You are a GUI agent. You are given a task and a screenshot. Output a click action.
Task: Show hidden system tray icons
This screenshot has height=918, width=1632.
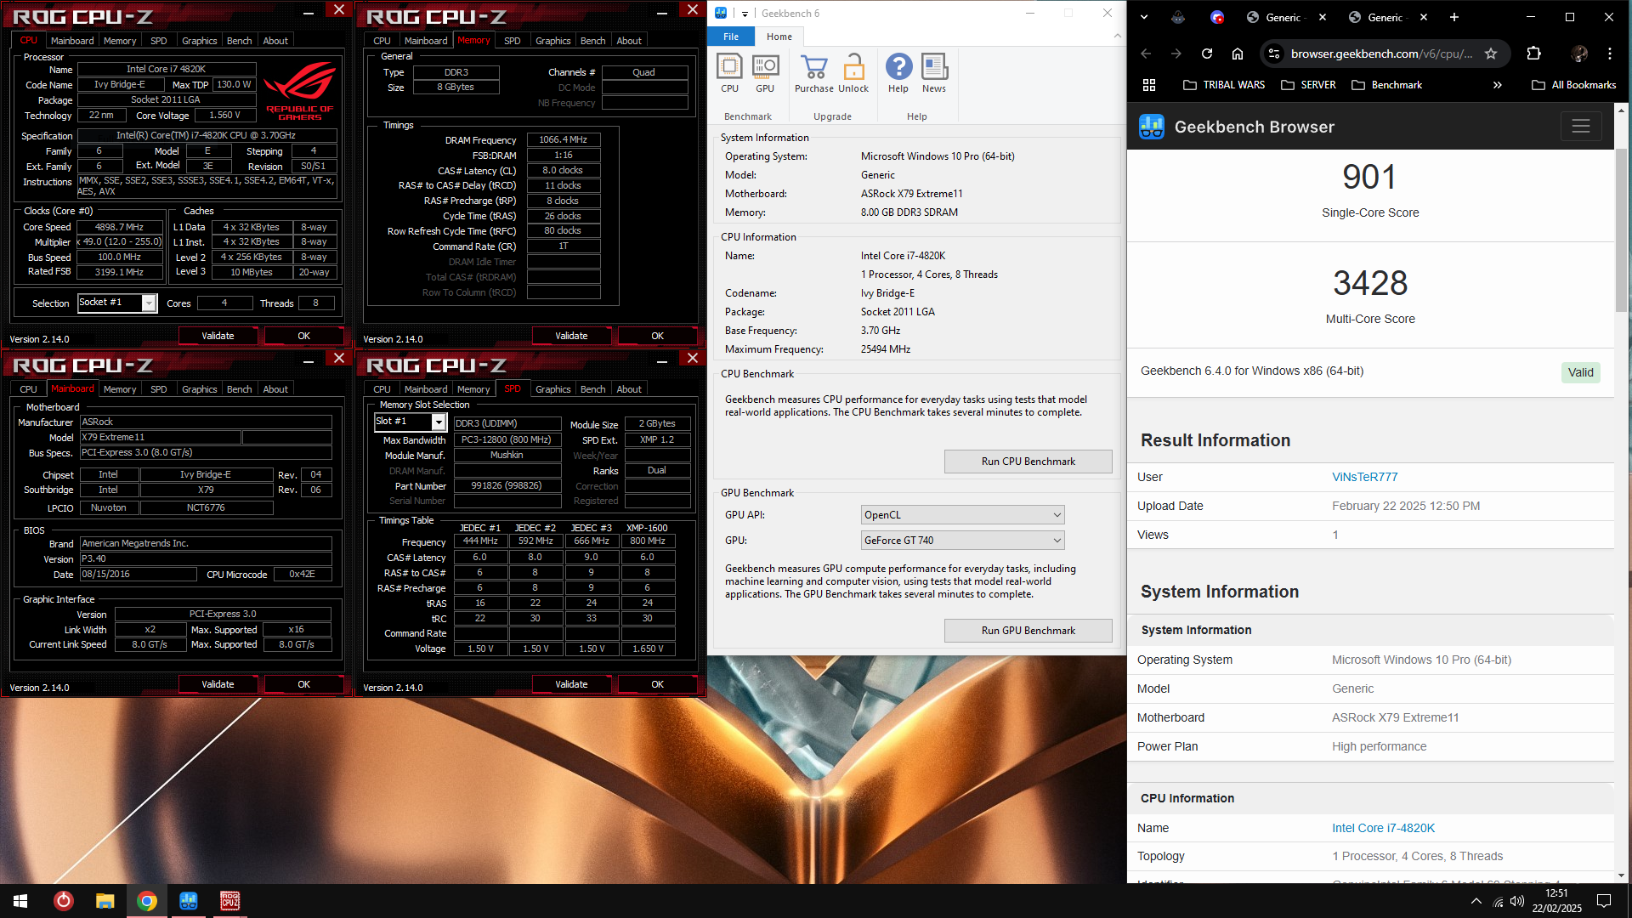(x=1476, y=902)
